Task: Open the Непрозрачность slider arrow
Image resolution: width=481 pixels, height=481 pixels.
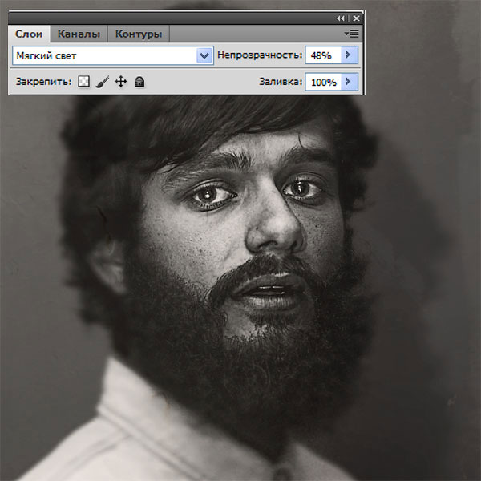Action: (349, 55)
